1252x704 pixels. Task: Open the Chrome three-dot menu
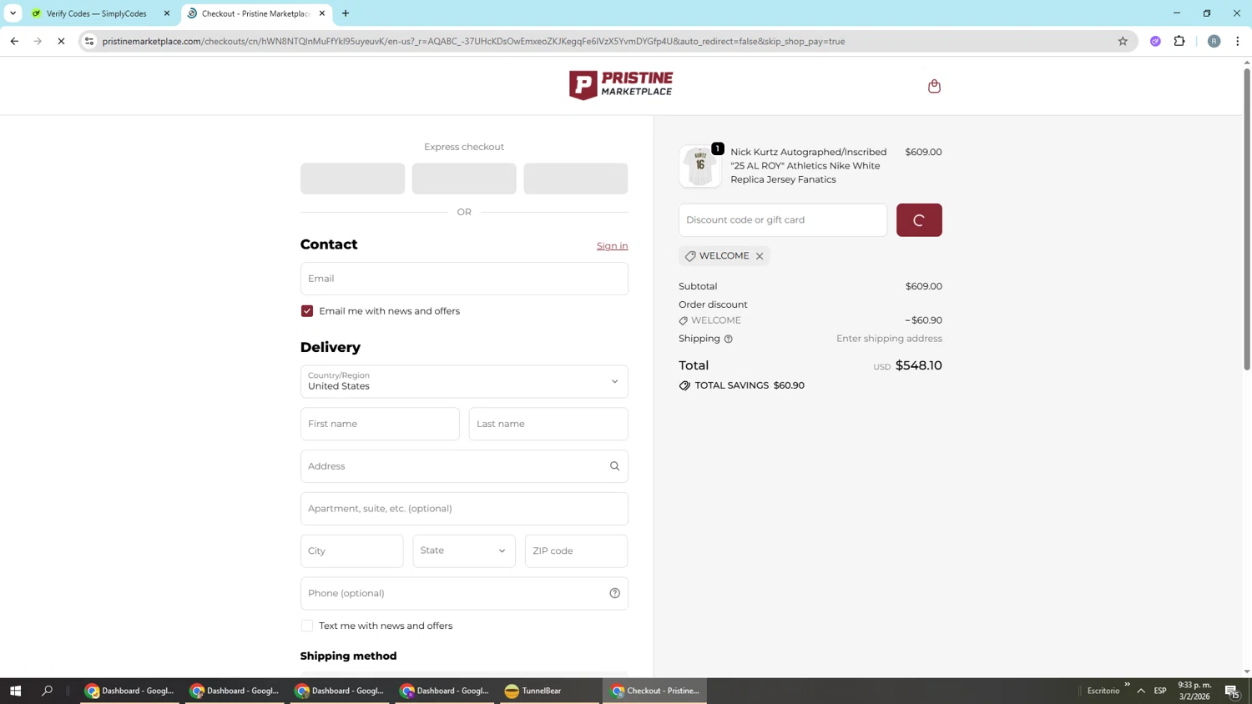pyautogui.click(x=1237, y=41)
